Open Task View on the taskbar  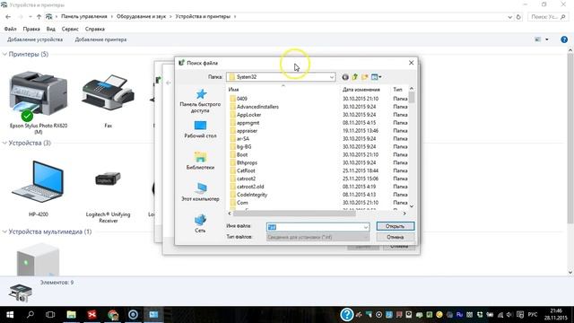(x=50, y=315)
